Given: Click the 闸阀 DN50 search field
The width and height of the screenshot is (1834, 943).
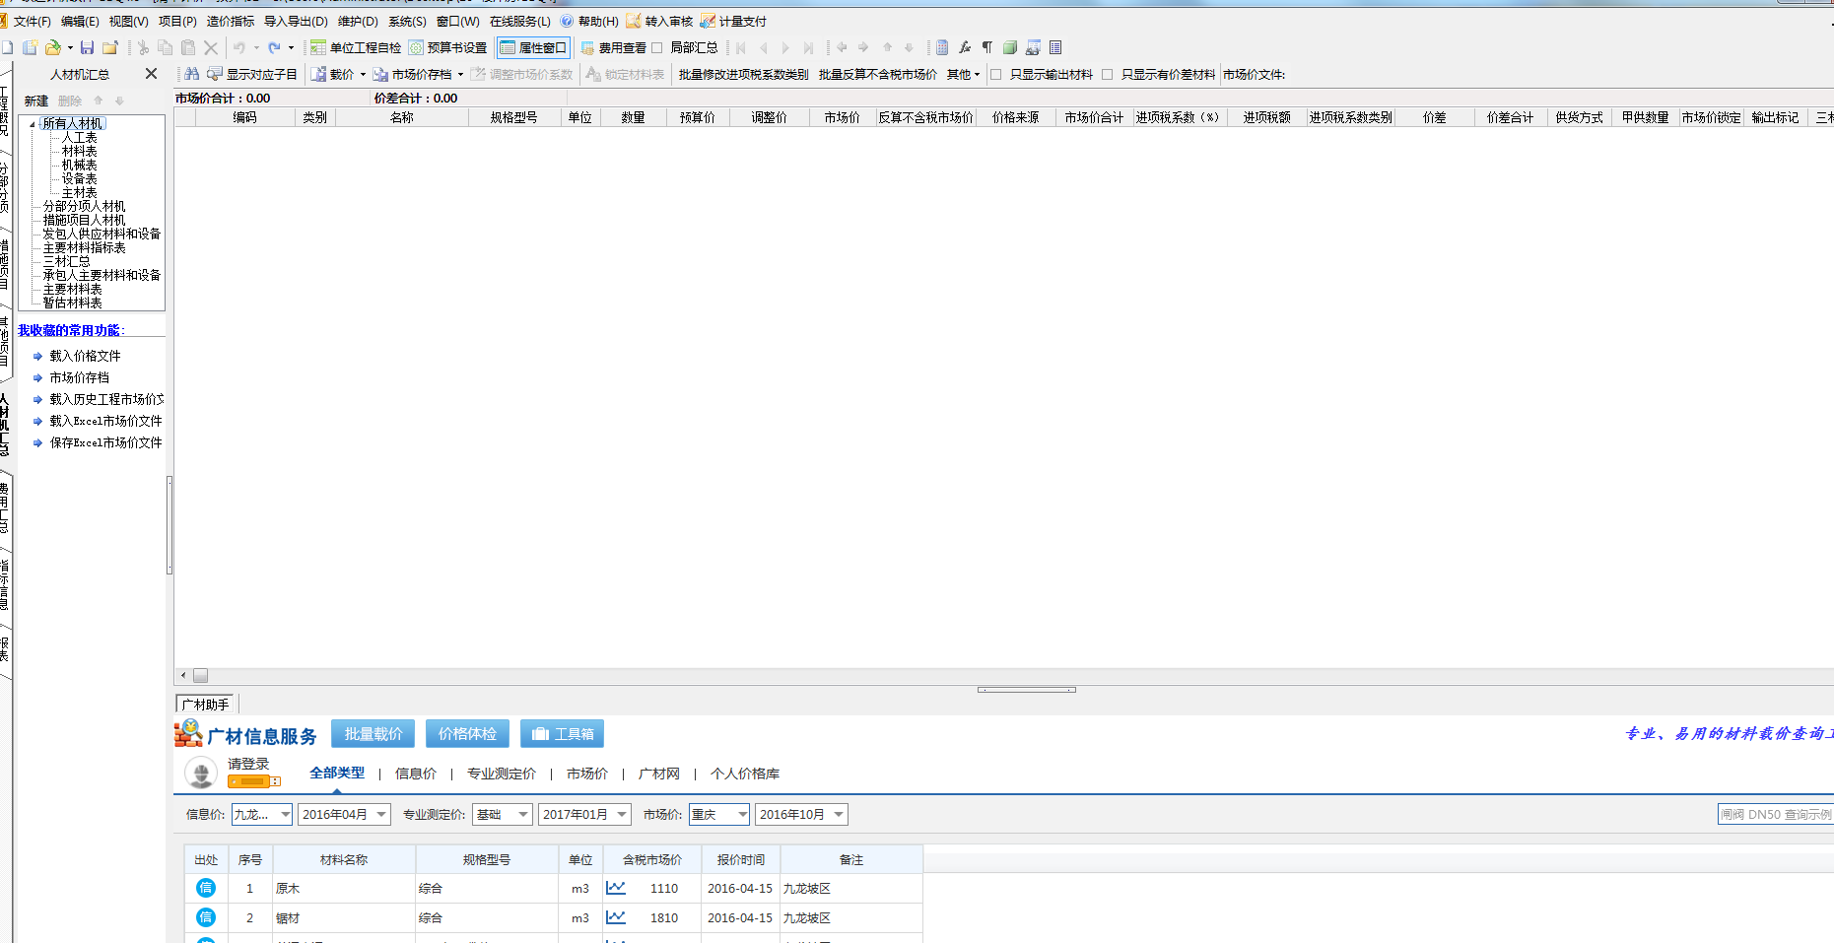Looking at the screenshot, I should [x=1775, y=815].
